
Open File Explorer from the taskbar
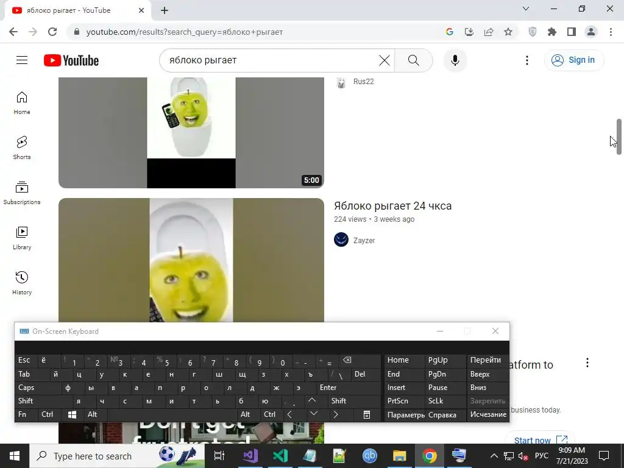point(399,456)
